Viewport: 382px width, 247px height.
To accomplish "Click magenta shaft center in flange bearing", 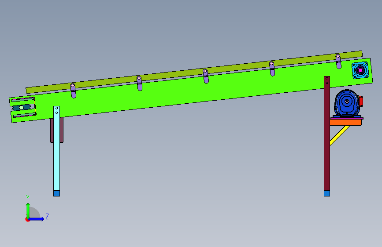I will tap(360, 70).
